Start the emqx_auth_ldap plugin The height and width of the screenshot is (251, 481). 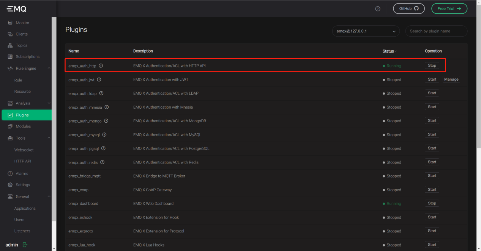[432, 93]
